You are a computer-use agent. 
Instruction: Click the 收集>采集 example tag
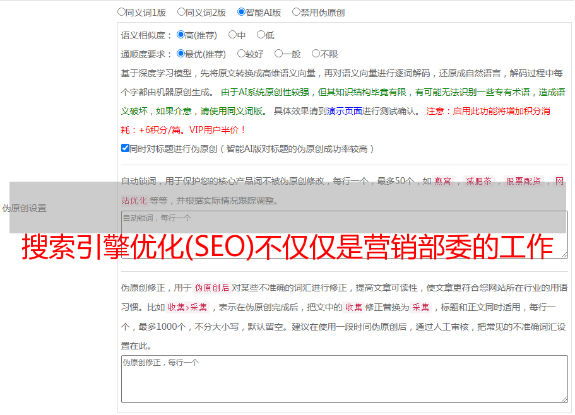pos(187,307)
